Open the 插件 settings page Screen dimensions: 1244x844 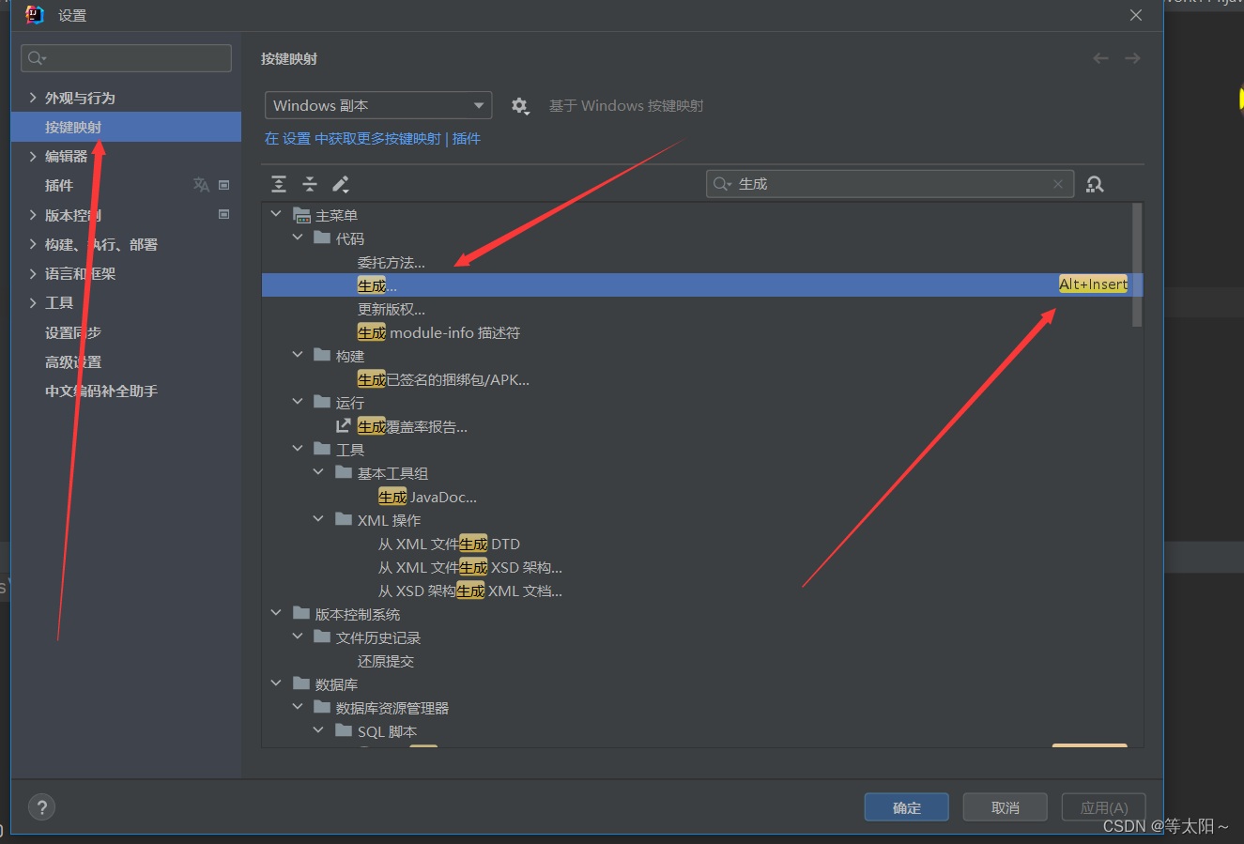(x=59, y=185)
